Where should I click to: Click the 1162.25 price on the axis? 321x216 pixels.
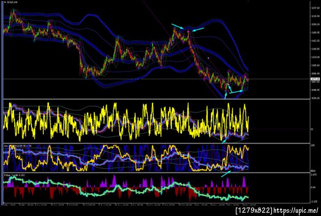pos(315,41)
